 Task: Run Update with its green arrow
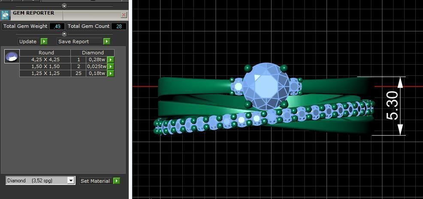pos(44,42)
